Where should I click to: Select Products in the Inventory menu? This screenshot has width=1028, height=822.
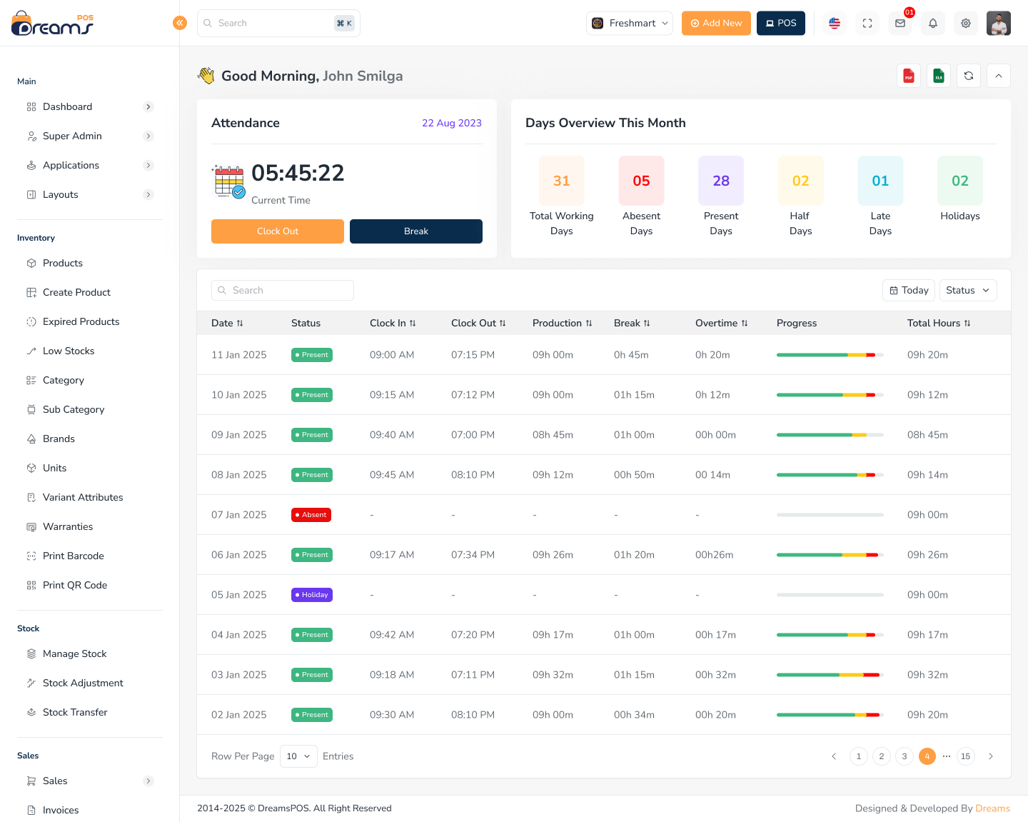[62, 263]
